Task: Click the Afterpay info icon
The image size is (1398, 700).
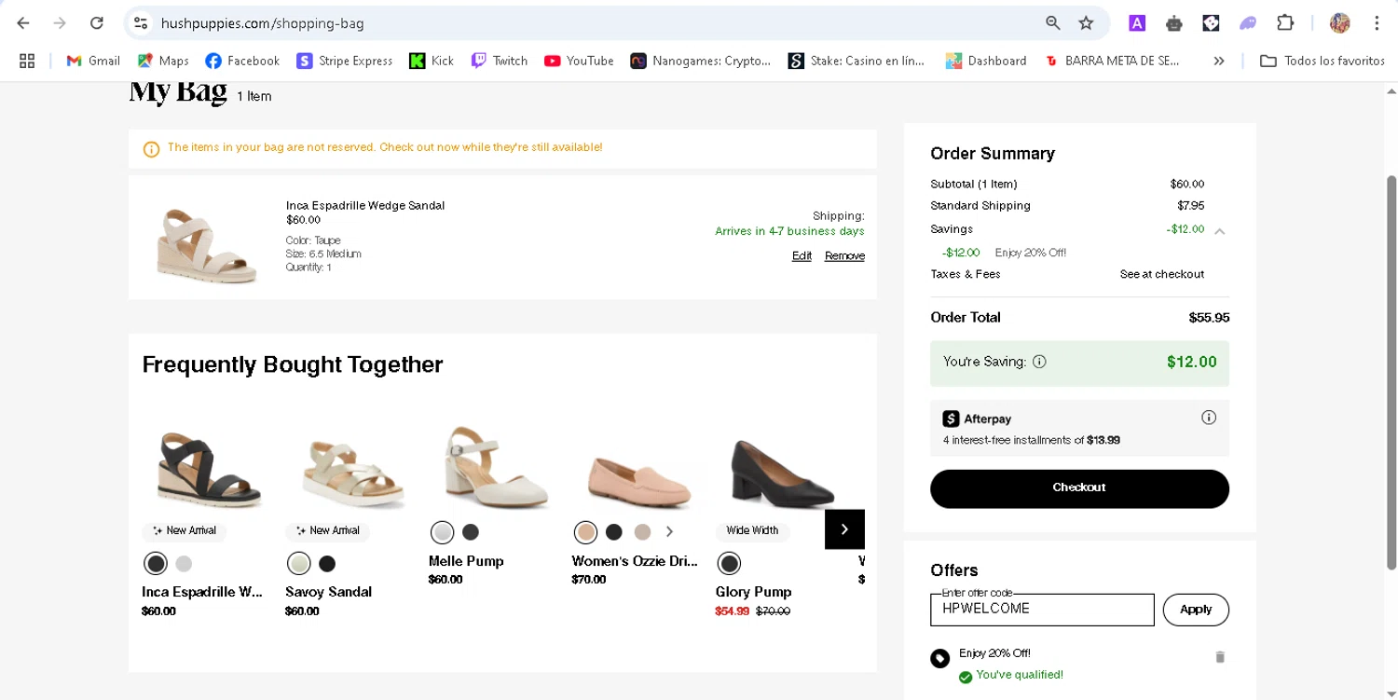Action: (x=1209, y=418)
